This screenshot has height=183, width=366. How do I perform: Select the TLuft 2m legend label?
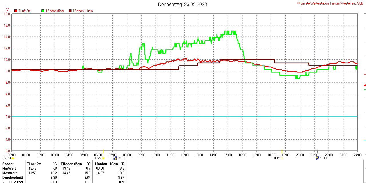pyautogui.click(x=24, y=11)
